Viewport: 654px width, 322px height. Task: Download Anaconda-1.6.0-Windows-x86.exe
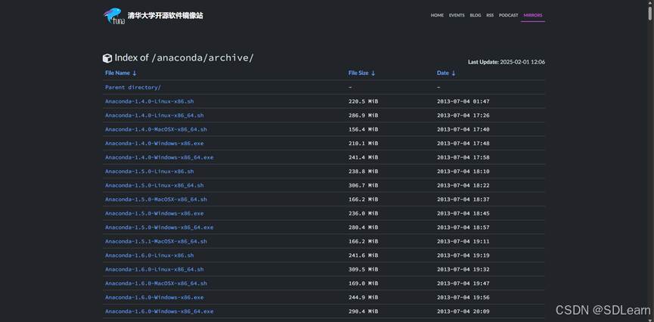click(154, 297)
